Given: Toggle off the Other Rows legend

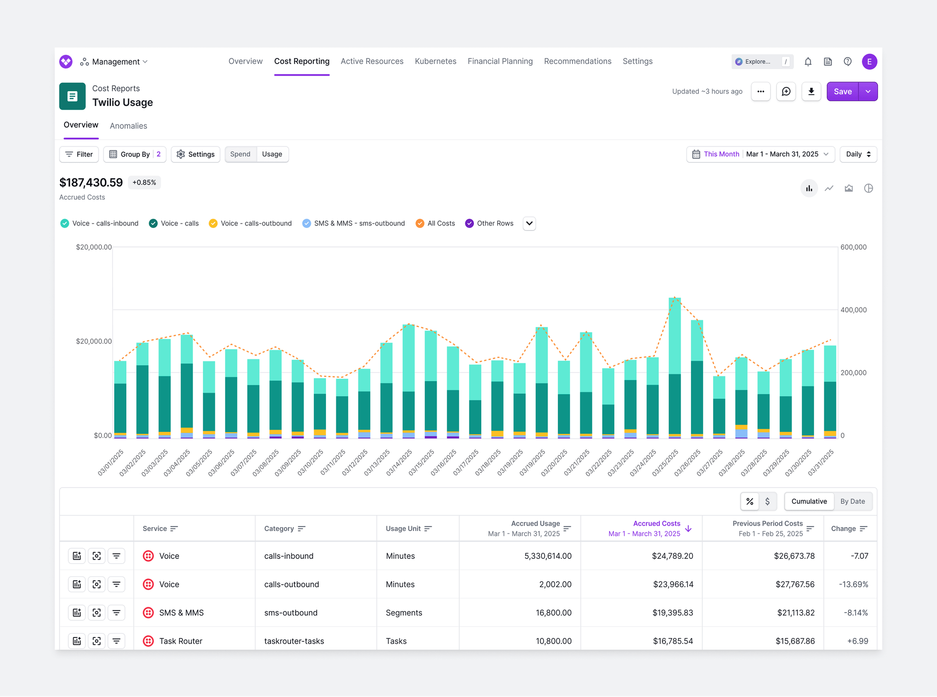Looking at the screenshot, I should pos(469,224).
